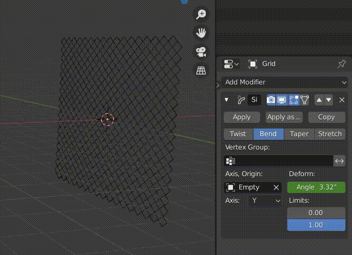Collapse the Simple Deform modifier panel
Image resolution: width=352 pixels, height=255 pixels.
[x=226, y=100]
